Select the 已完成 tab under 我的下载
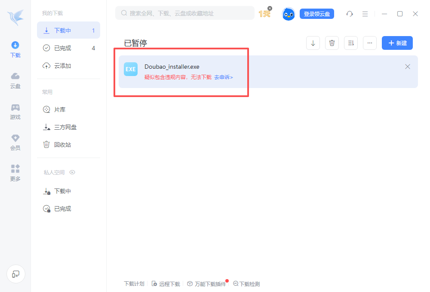430x292 pixels. tap(68, 48)
